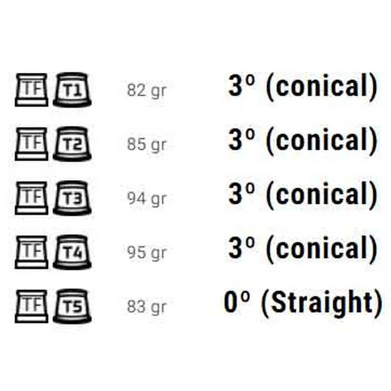Click the TF icon next to T5

point(32,306)
